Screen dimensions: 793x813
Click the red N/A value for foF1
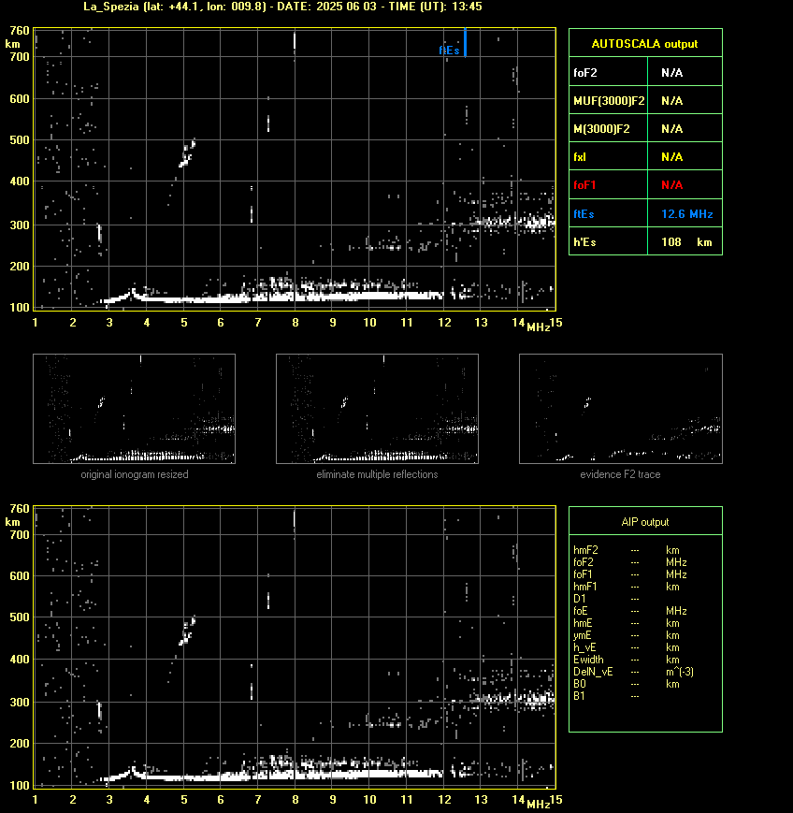(671, 185)
